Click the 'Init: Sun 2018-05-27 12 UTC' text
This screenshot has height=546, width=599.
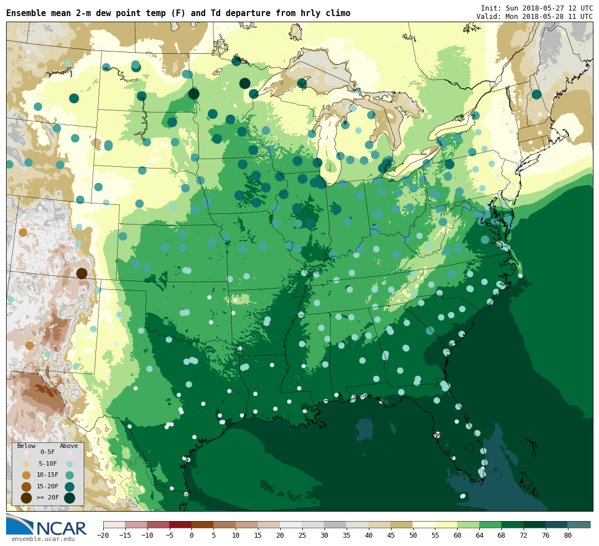[x=537, y=8]
